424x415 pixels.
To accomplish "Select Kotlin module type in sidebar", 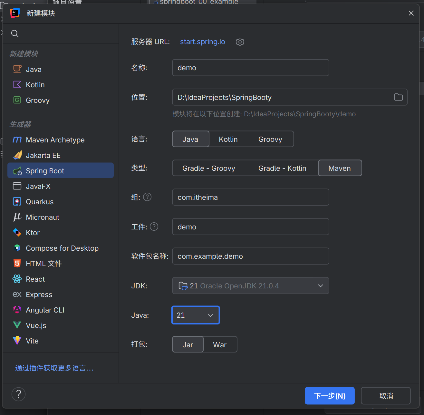I will click(61, 85).
